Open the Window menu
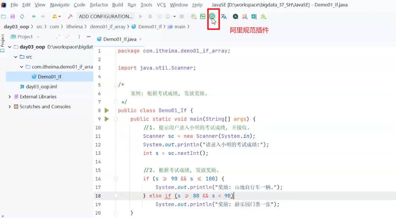This screenshot has height=218, width=396. click(x=179, y=5)
